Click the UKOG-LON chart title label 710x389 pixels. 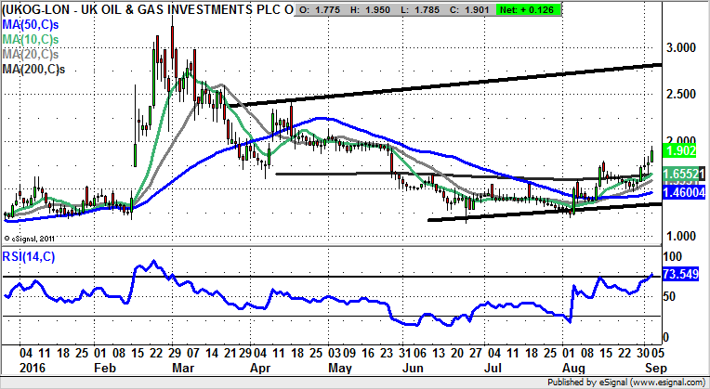coord(149,7)
